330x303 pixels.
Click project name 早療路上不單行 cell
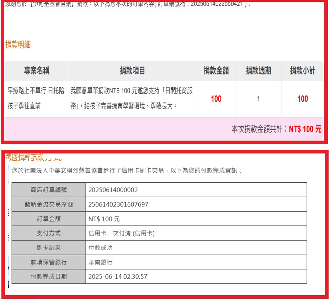(x=36, y=98)
